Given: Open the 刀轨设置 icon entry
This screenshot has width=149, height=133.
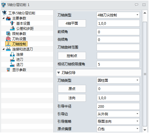Looking at the screenshot, I should [8, 39].
